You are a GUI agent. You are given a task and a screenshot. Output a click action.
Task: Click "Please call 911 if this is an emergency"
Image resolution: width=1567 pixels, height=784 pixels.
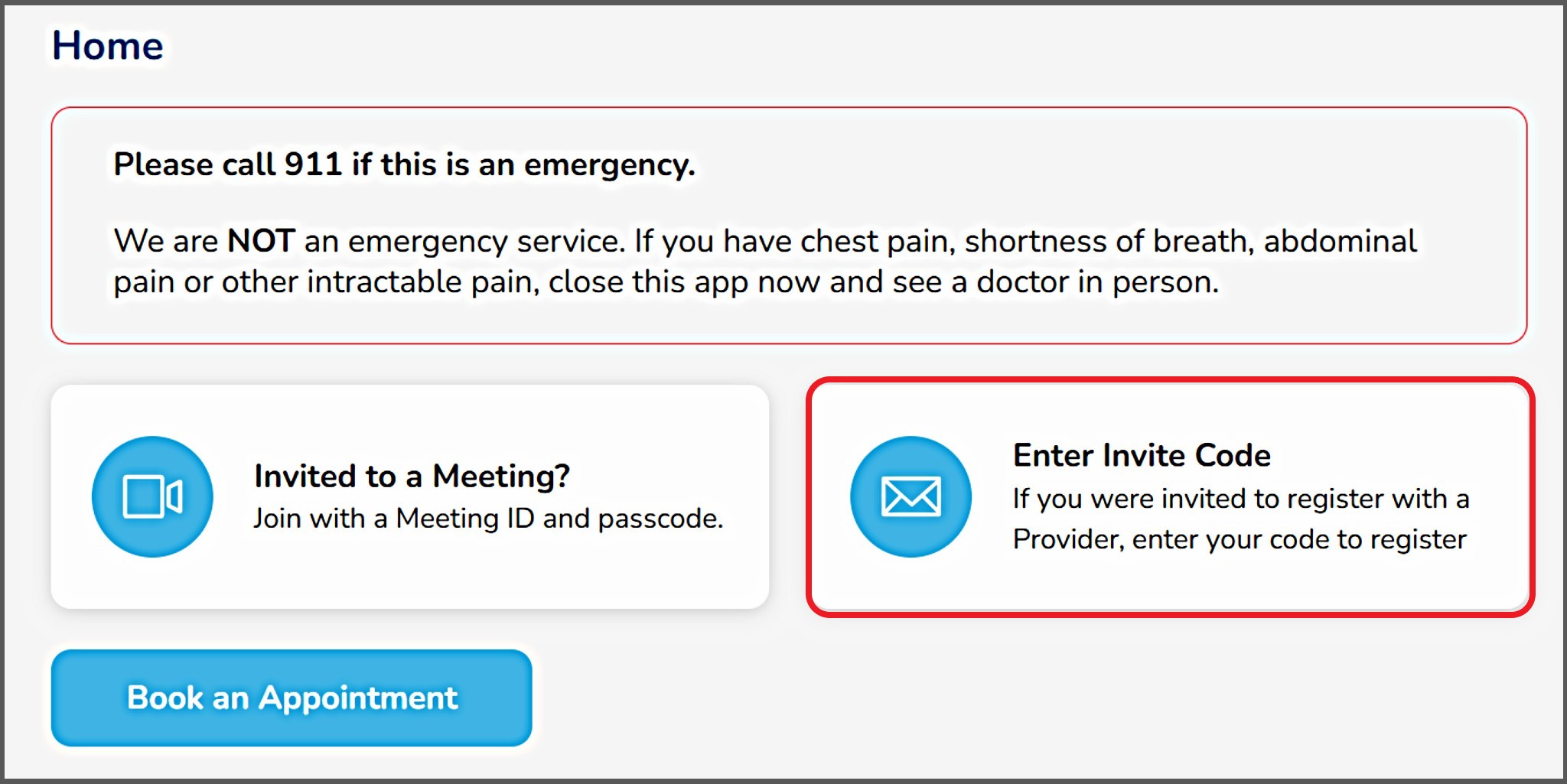coord(404,164)
